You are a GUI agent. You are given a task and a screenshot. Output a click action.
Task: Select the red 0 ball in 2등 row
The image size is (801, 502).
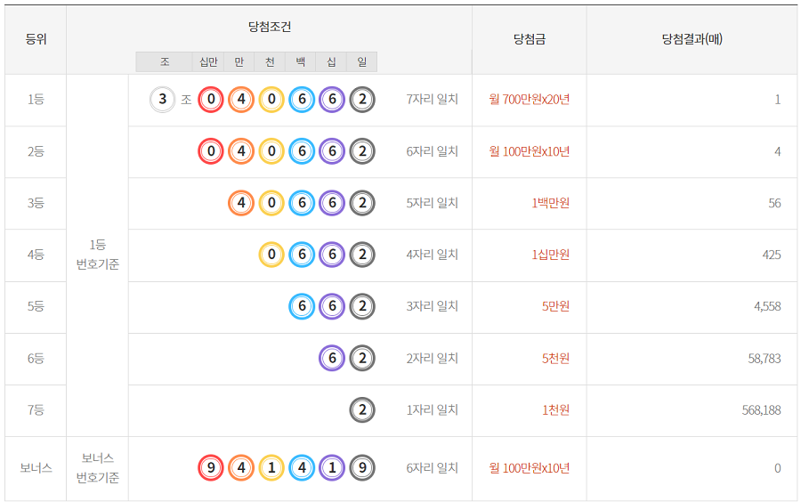tap(211, 151)
